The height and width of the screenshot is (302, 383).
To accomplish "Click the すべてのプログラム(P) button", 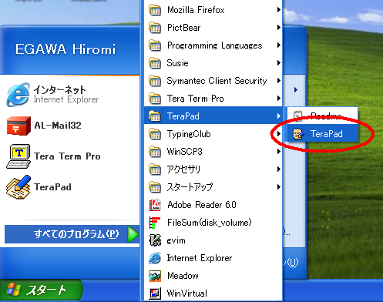I will coord(72,234).
